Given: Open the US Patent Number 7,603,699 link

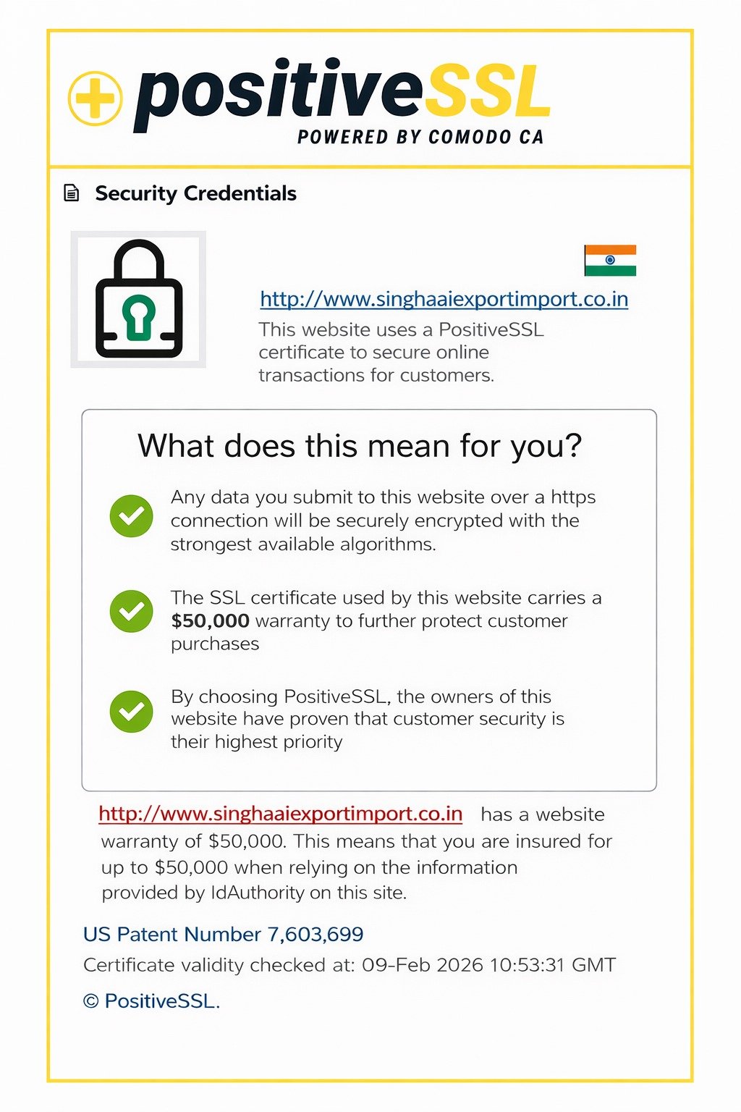Looking at the screenshot, I should pos(223,934).
